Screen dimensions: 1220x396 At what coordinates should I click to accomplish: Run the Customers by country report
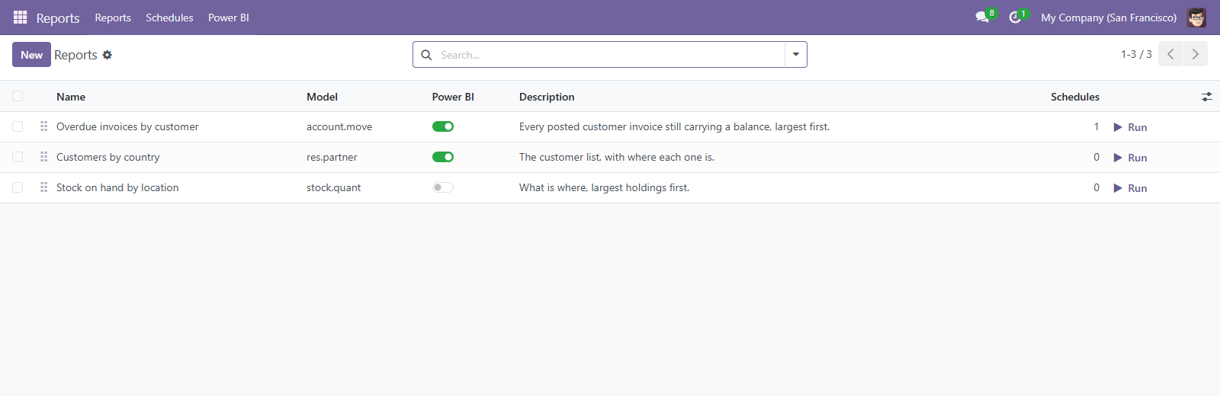(x=1130, y=158)
